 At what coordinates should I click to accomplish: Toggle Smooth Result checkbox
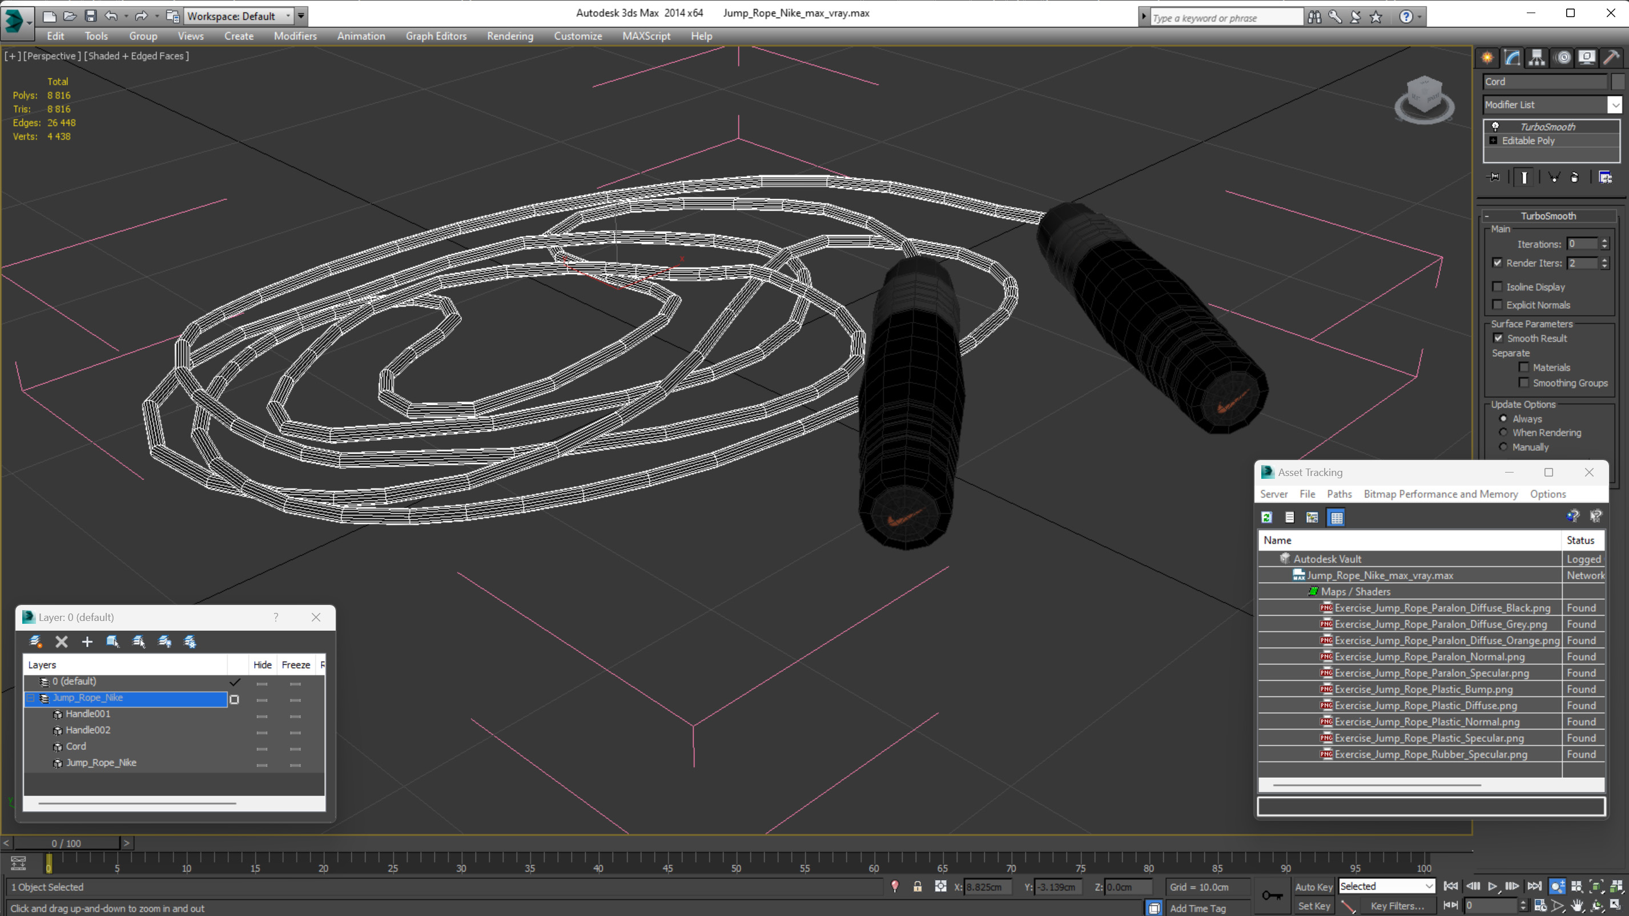click(x=1498, y=338)
